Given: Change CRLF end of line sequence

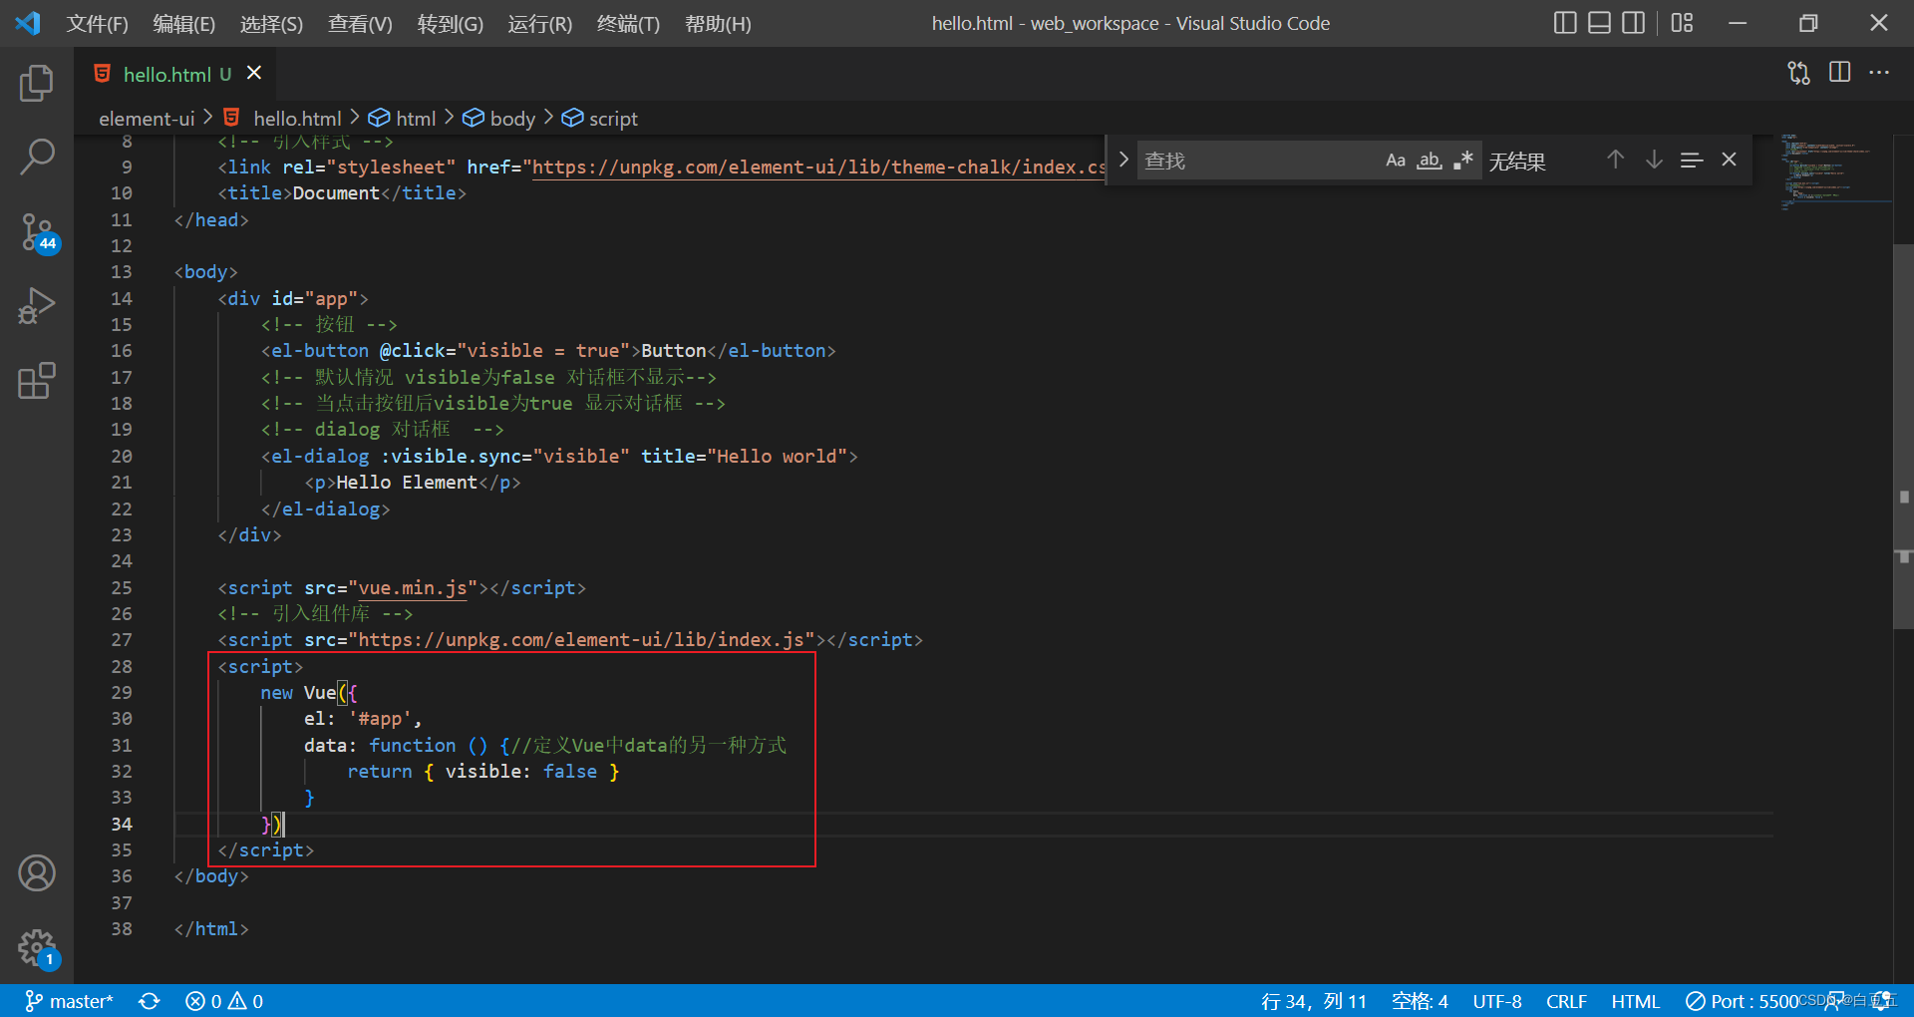Looking at the screenshot, I should coord(1566,1001).
